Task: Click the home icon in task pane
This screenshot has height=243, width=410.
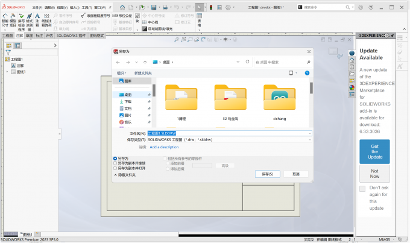Action: click(x=352, y=60)
